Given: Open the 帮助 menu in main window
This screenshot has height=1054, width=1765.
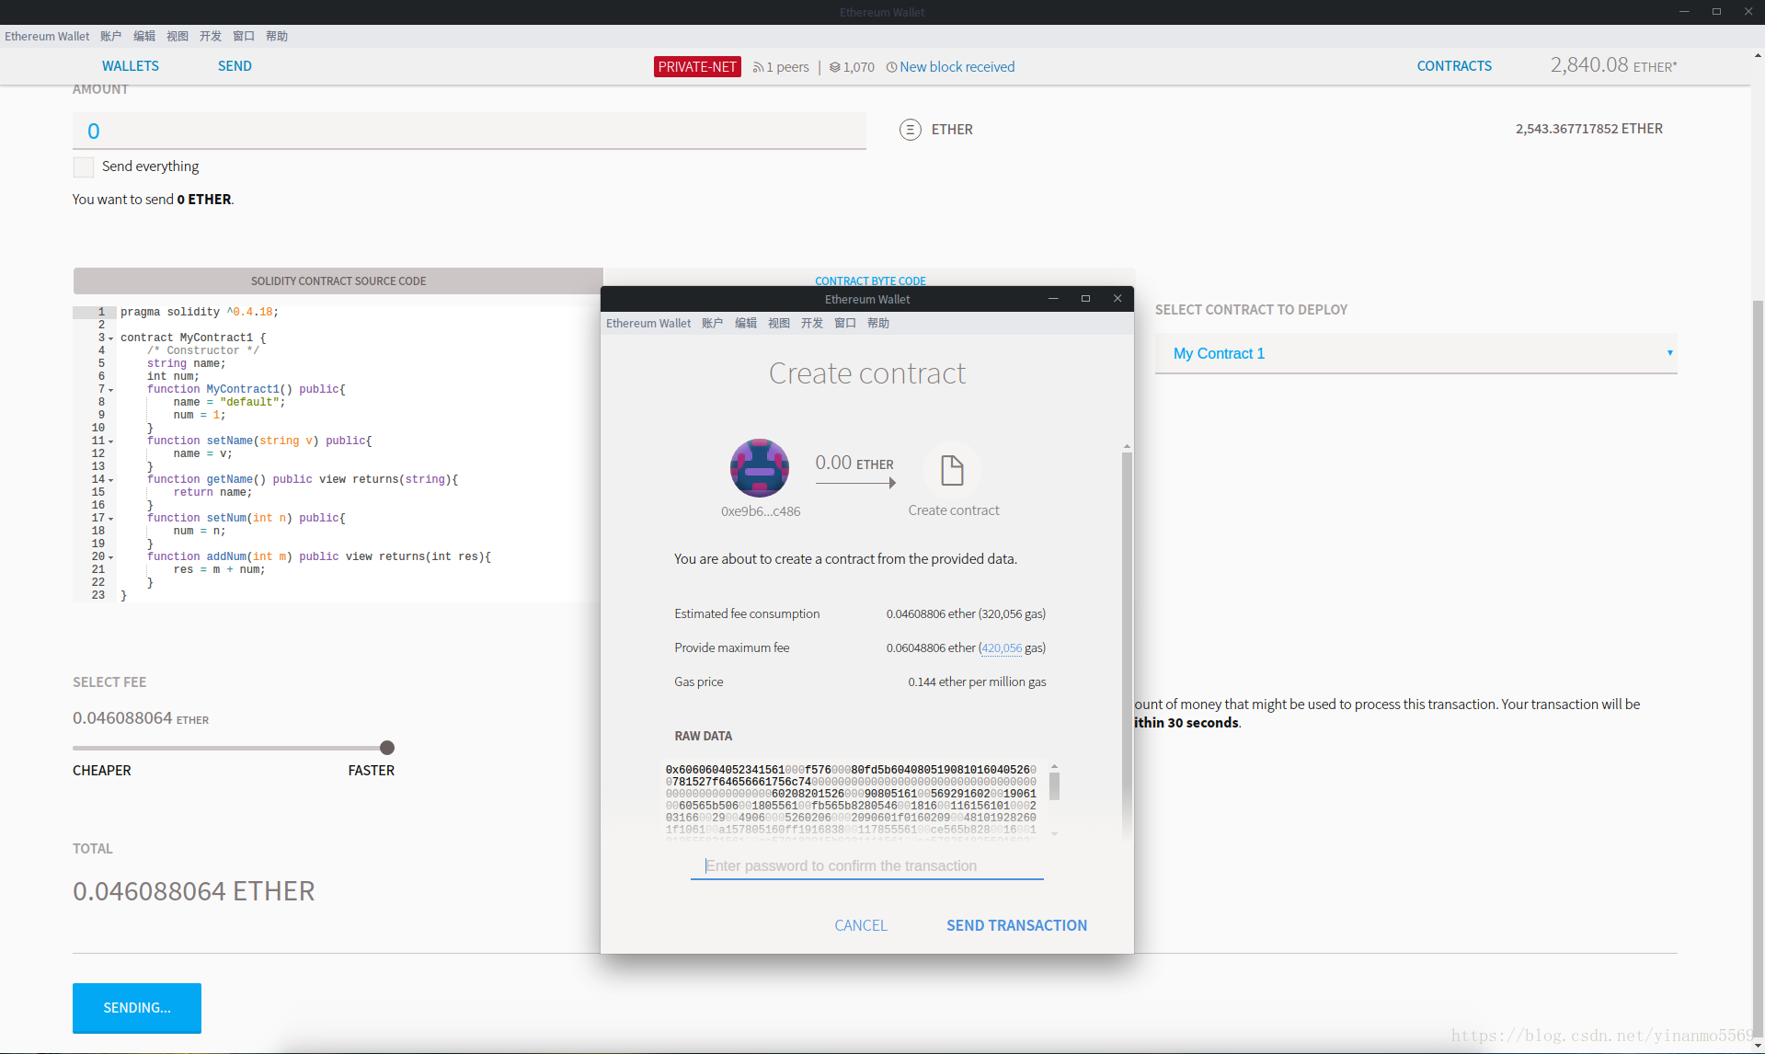Looking at the screenshot, I should pos(277,36).
